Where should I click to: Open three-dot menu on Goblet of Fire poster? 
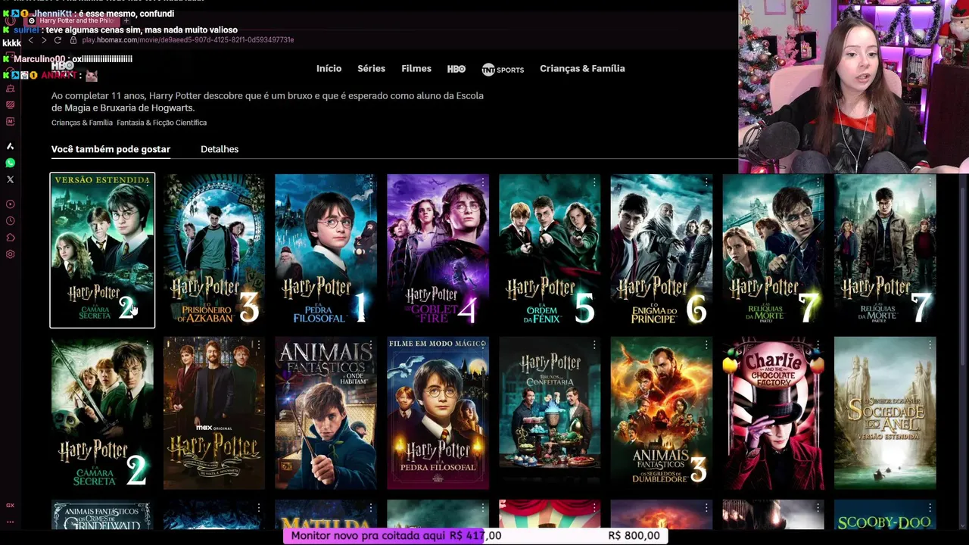482,182
